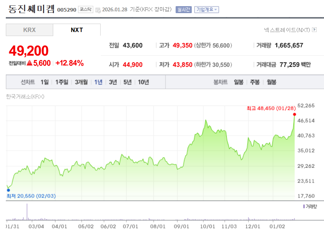Select 5년 line chart period

coord(128,82)
